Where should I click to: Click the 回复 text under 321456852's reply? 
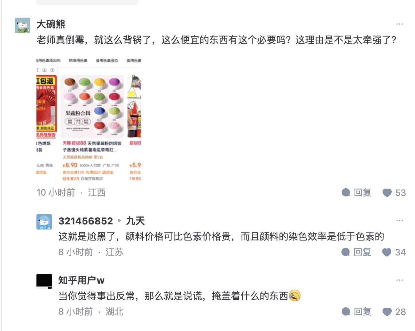[x=363, y=252]
